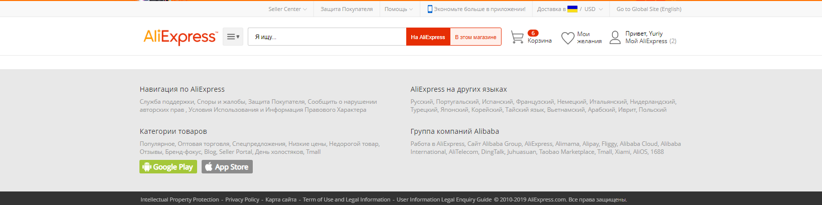This screenshot has height=205, width=822.
Task: Switch language to 'Испанский'
Action: [498, 102]
